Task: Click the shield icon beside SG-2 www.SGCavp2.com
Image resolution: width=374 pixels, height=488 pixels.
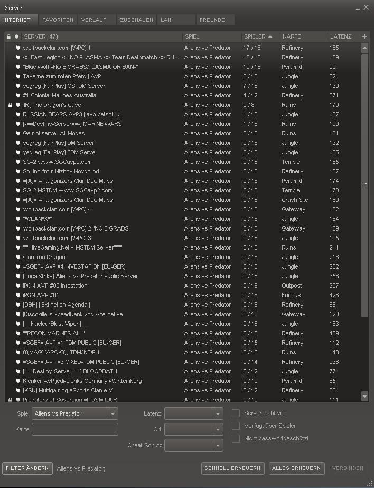Action: 18,162
